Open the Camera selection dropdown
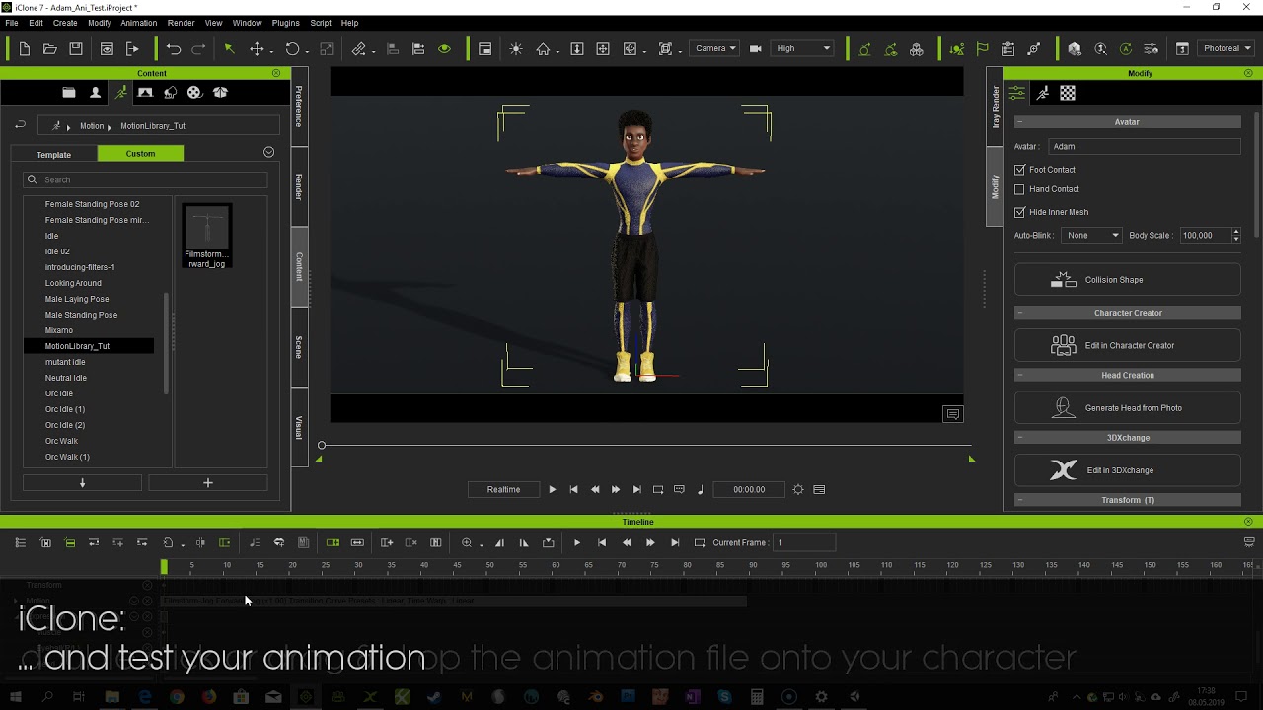The height and width of the screenshot is (710, 1263). pyautogui.click(x=714, y=48)
